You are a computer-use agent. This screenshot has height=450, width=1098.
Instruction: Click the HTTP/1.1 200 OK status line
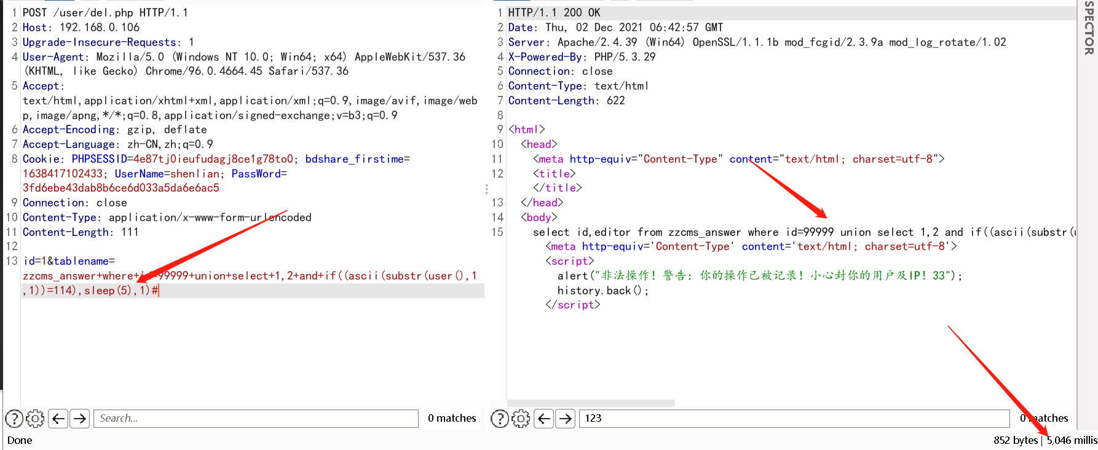[x=555, y=12]
